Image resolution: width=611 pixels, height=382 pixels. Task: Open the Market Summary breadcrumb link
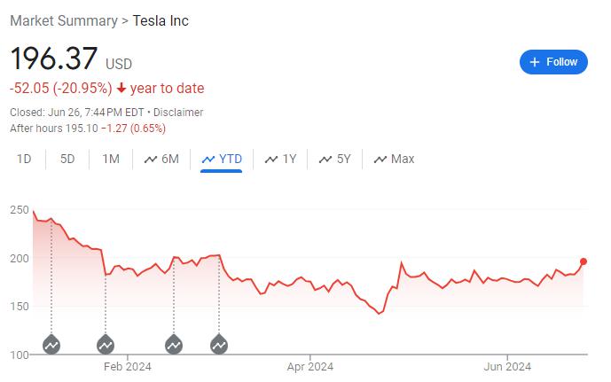click(63, 20)
